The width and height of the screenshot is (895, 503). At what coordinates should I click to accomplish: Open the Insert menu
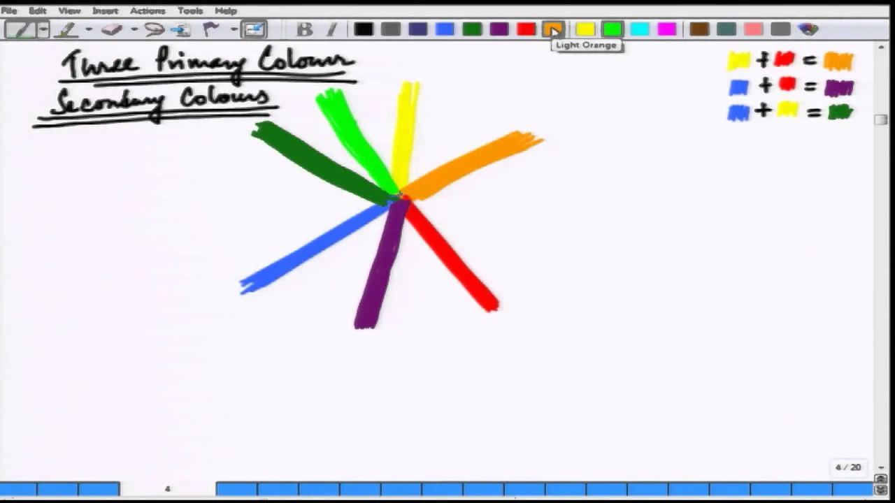(105, 10)
